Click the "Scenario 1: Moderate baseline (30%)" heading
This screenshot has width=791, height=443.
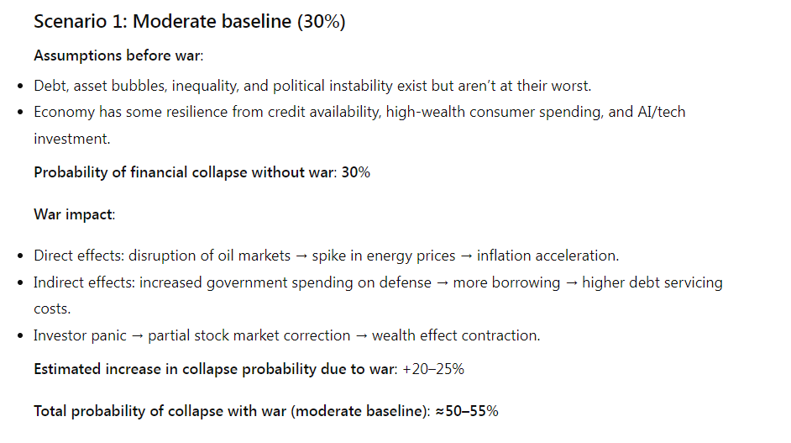pos(189,23)
